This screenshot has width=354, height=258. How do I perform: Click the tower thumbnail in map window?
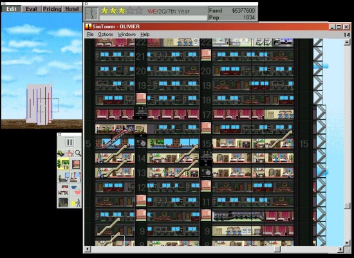(x=39, y=104)
